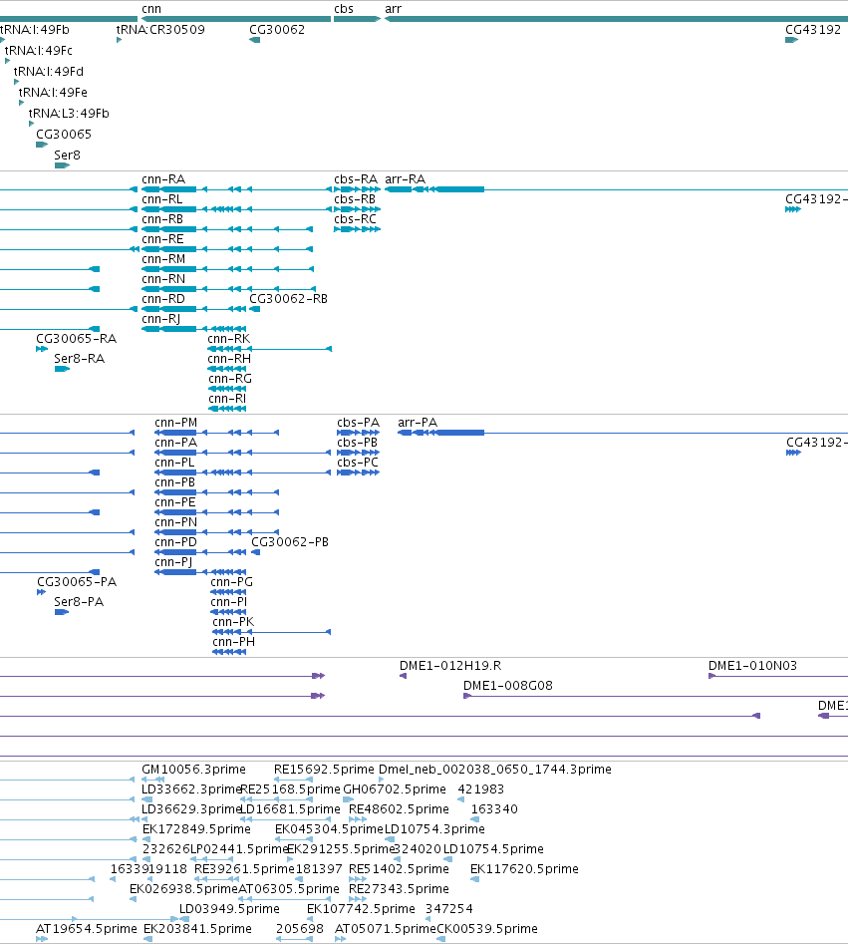Click the LD03949.5prime EST label
Viewport: 848px width, 944px height.
(229, 908)
